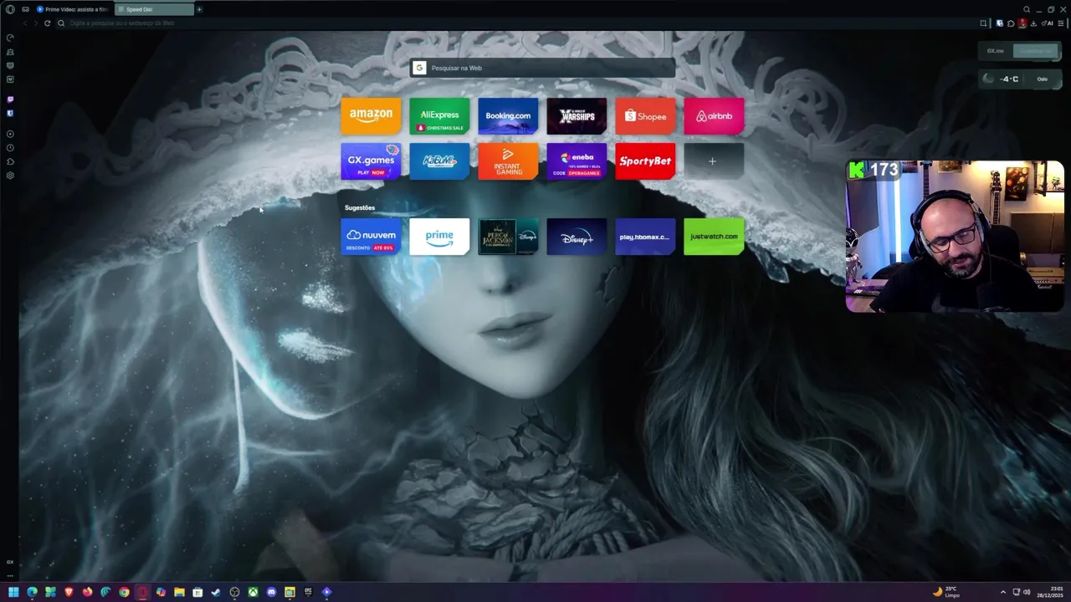This screenshot has height=602, width=1071.
Task: Open Steam from the taskbar
Action: [x=216, y=592]
